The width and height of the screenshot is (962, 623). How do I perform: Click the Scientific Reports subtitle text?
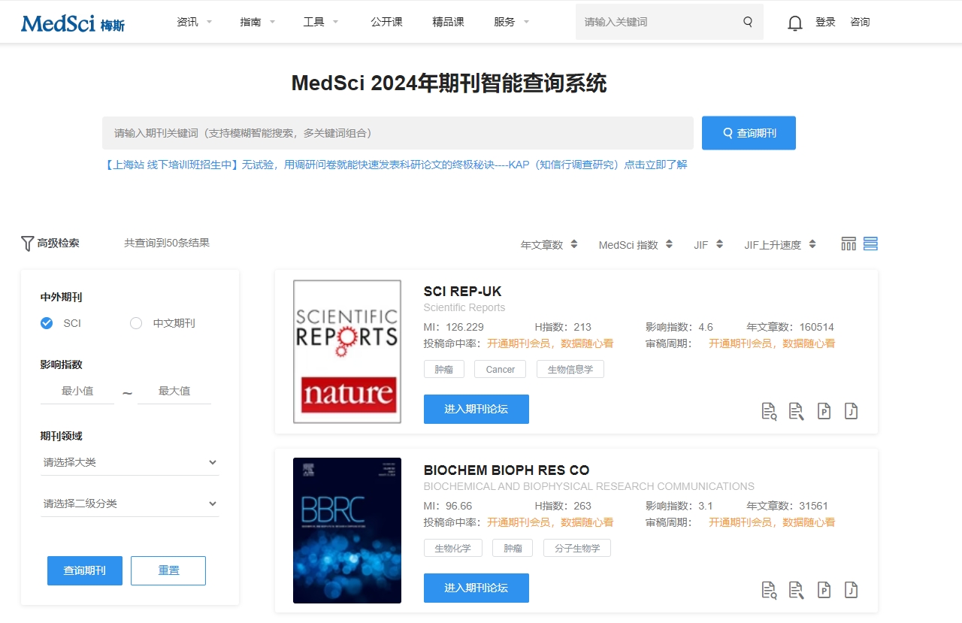pyautogui.click(x=464, y=307)
